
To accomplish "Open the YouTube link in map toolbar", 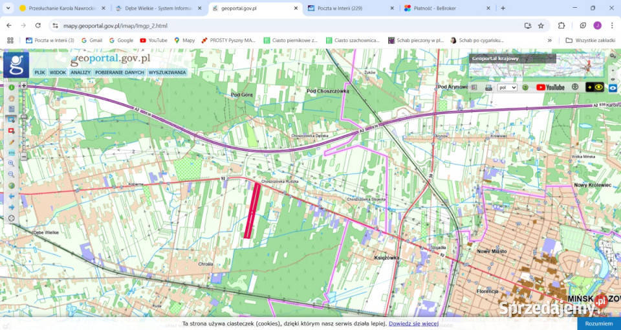I will pyautogui.click(x=550, y=87).
